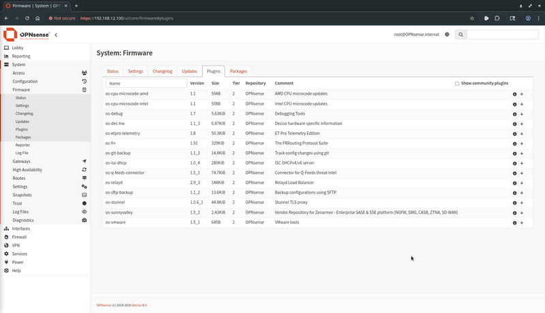Click the search magnifier icon
The image size is (545, 313).
(461, 34)
